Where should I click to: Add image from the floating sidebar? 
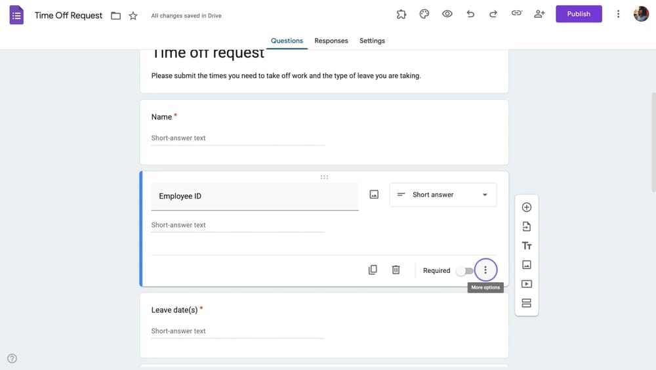tap(527, 264)
